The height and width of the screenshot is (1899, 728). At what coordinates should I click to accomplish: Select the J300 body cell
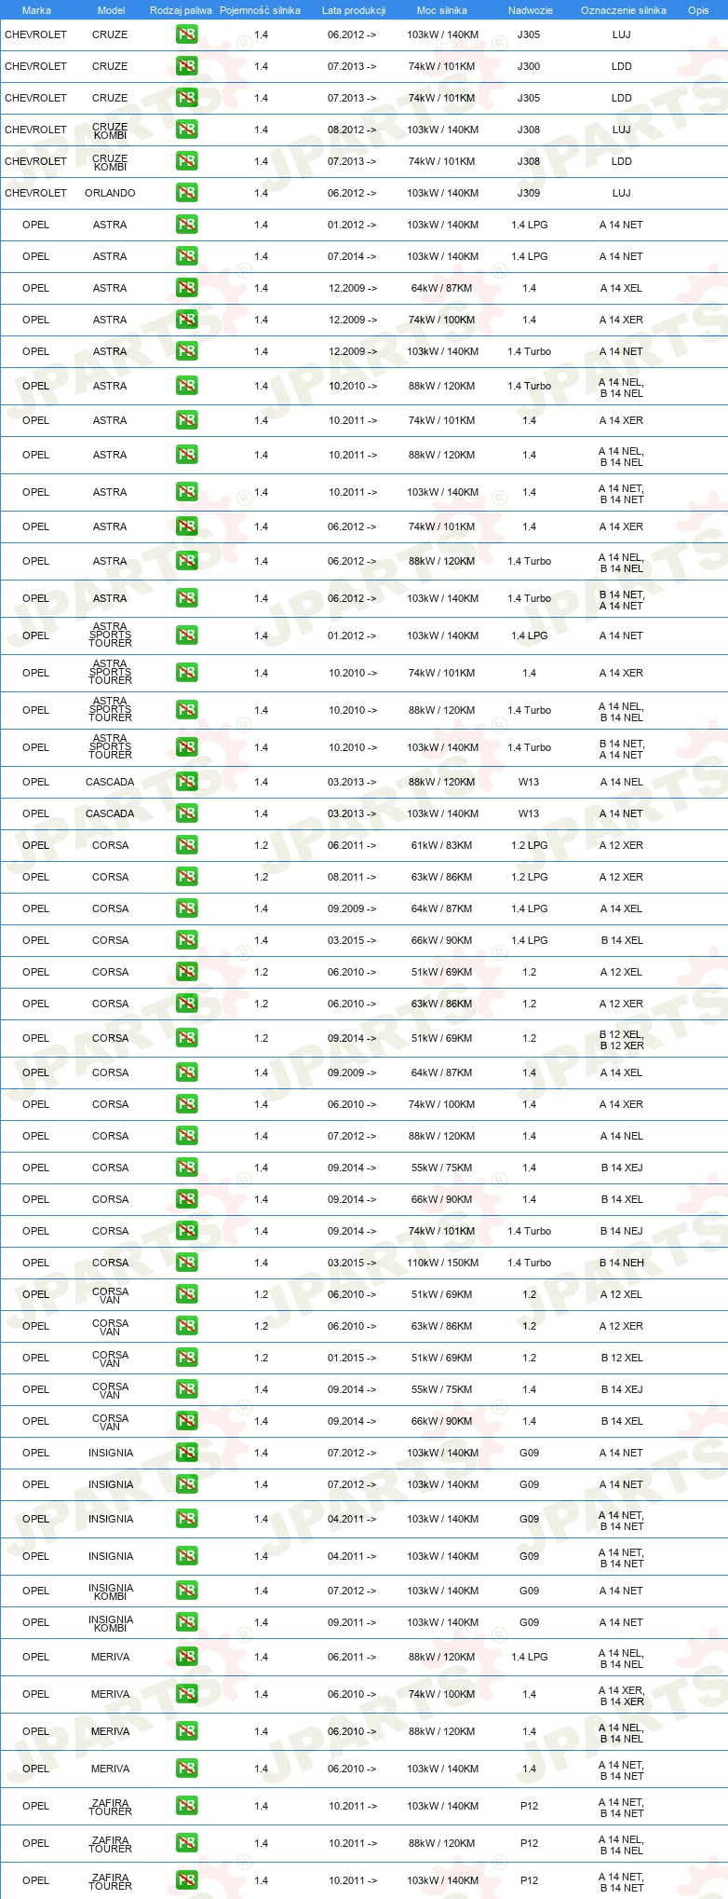pyautogui.click(x=529, y=66)
